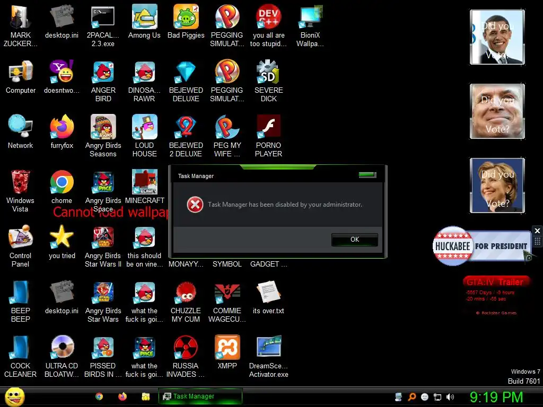Viewport: 543px width, 407px height.
Task: Launch the chome Chrome shortcut
Action: (x=62, y=187)
